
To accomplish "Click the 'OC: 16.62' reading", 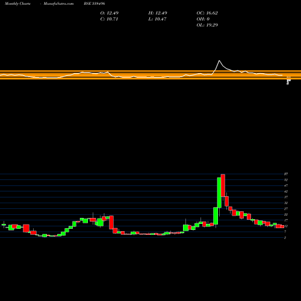I will coord(207,13).
